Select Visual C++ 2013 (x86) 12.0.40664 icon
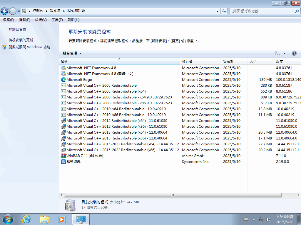The width and height of the screenshot is (301, 225). coord(63,138)
